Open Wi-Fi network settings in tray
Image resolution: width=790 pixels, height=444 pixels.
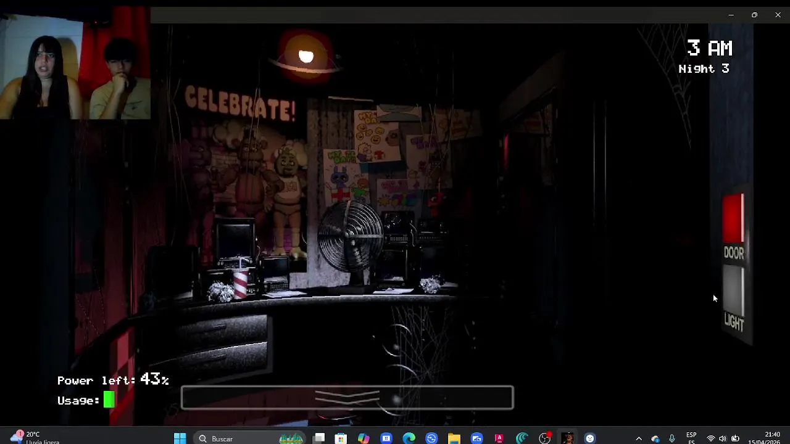coord(711,438)
